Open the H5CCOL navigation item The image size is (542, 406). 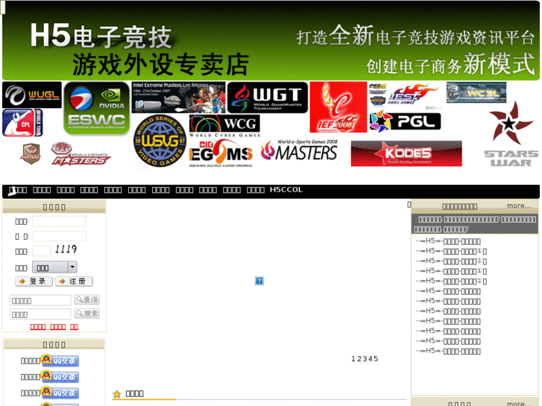286,190
